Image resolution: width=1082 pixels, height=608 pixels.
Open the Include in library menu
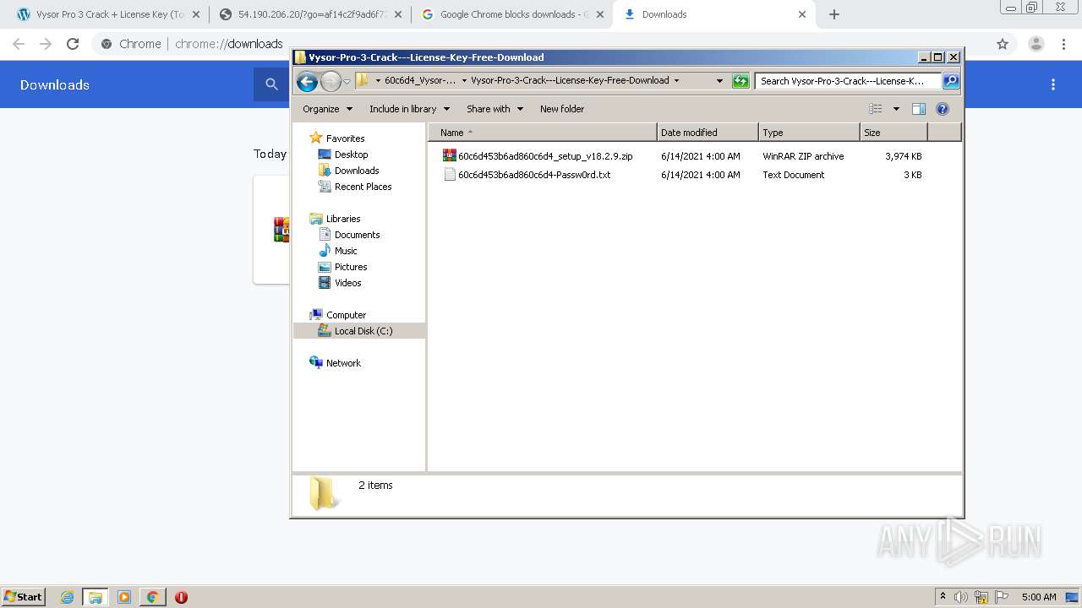[409, 109]
